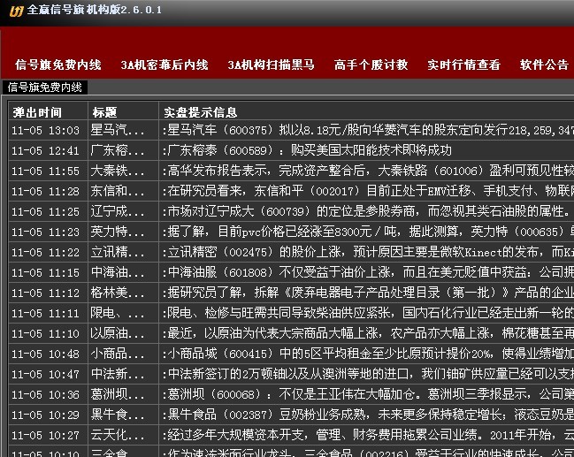The height and width of the screenshot is (457, 574).
Task: Open message about 辽宁成大（600739）
Action: [366, 211]
